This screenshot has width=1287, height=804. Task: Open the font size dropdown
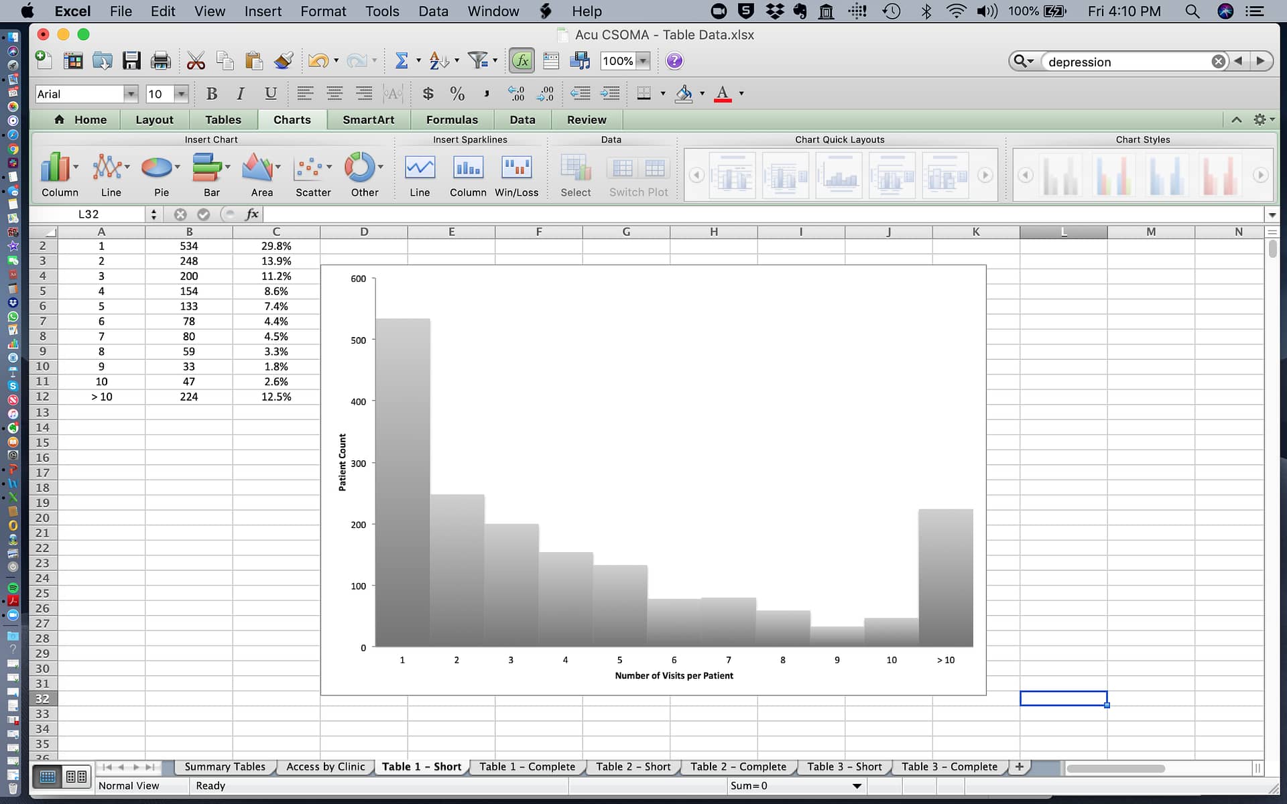pyautogui.click(x=181, y=94)
